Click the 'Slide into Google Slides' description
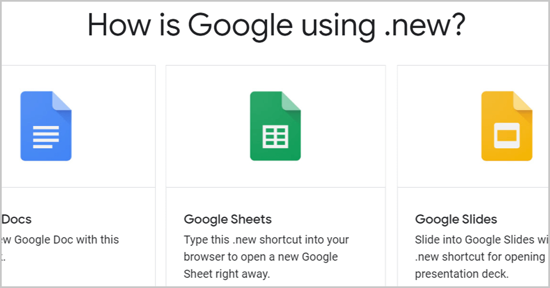Screen dimensions: 550x288 [x=481, y=256]
